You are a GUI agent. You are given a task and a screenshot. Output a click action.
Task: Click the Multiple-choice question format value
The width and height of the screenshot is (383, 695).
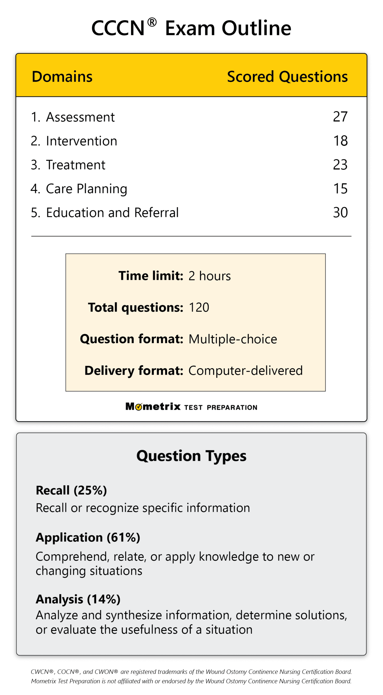coord(233,339)
